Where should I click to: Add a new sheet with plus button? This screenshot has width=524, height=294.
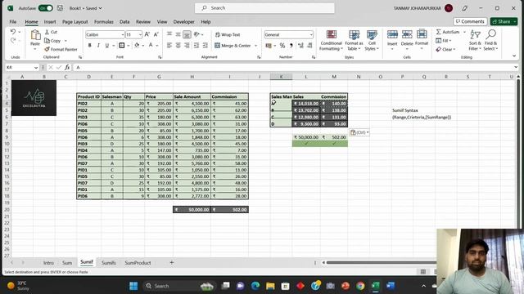click(171, 263)
